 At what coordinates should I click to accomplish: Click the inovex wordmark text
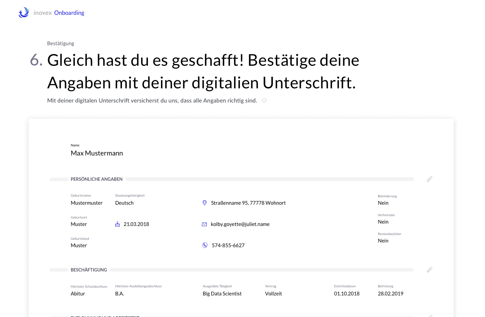[x=43, y=13]
